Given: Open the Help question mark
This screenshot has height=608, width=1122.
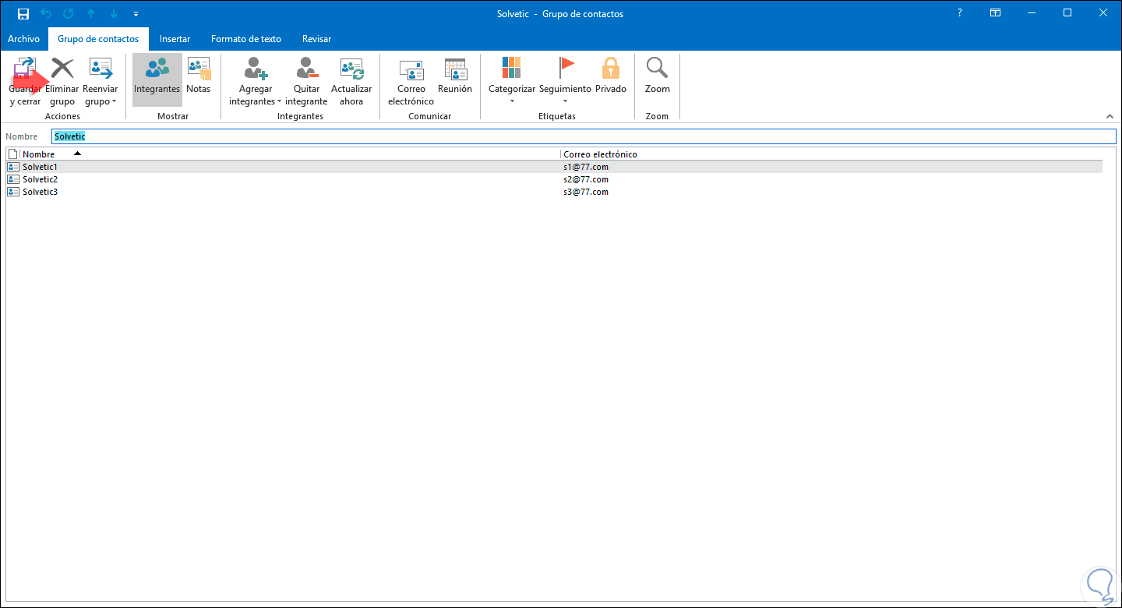Looking at the screenshot, I should point(959,13).
